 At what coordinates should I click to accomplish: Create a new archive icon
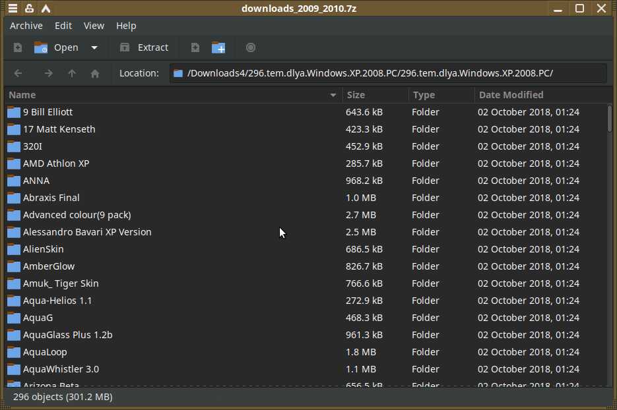(18, 47)
